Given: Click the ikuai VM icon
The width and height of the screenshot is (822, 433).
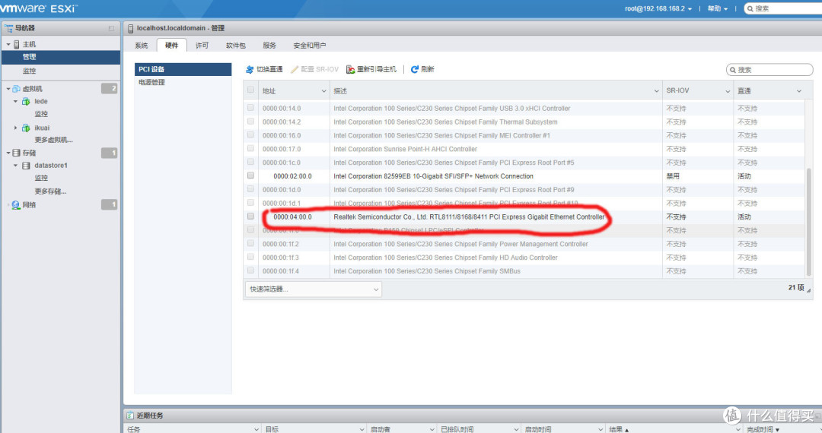Looking at the screenshot, I should [x=26, y=128].
